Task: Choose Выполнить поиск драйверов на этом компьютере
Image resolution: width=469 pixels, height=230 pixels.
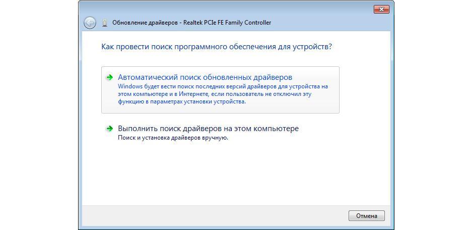Action: pos(208,129)
